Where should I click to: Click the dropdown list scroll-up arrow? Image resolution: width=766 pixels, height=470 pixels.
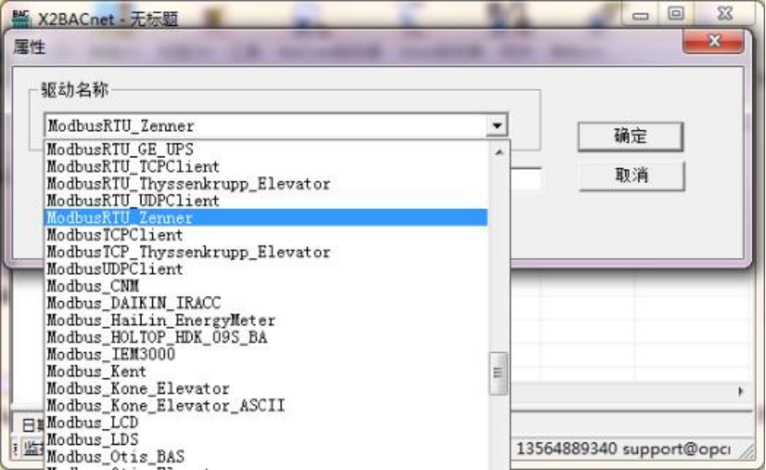pyautogui.click(x=498, y=152)
